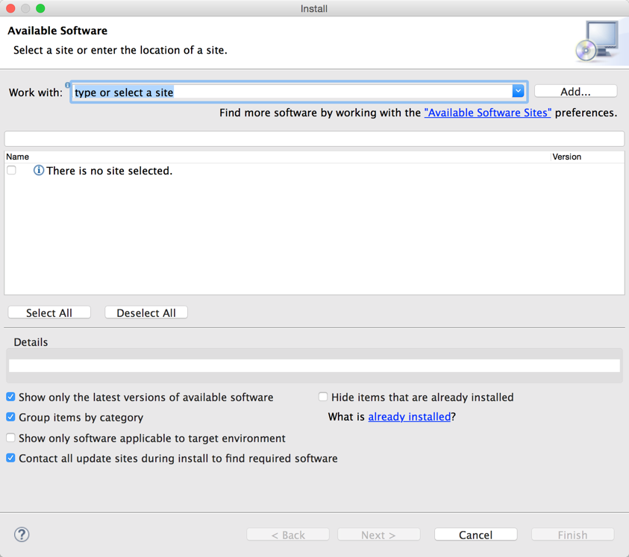Click the install wizard computer and CD image
Viewport: 629px width, 557px height.
point(597,41)
